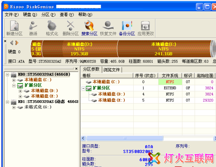
Task: Click the Format (格式化) toolbar icon
Action: [52, 26]
